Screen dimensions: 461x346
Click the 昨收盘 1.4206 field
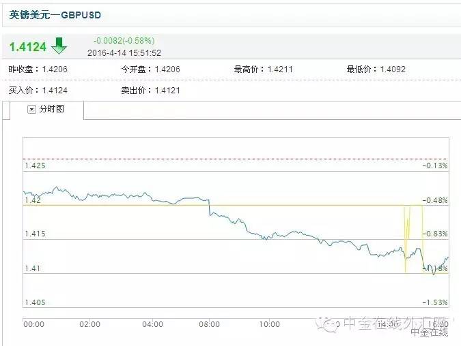click(x=38, y=69)
